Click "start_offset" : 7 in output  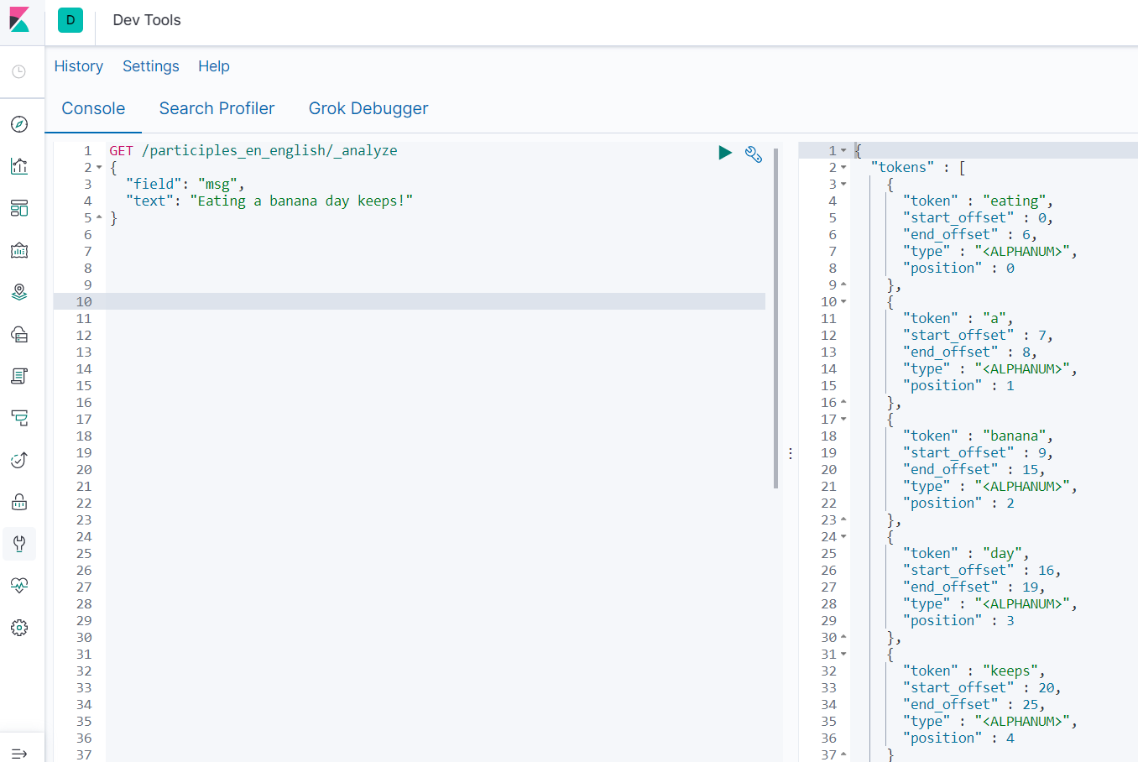click(978, 336)
